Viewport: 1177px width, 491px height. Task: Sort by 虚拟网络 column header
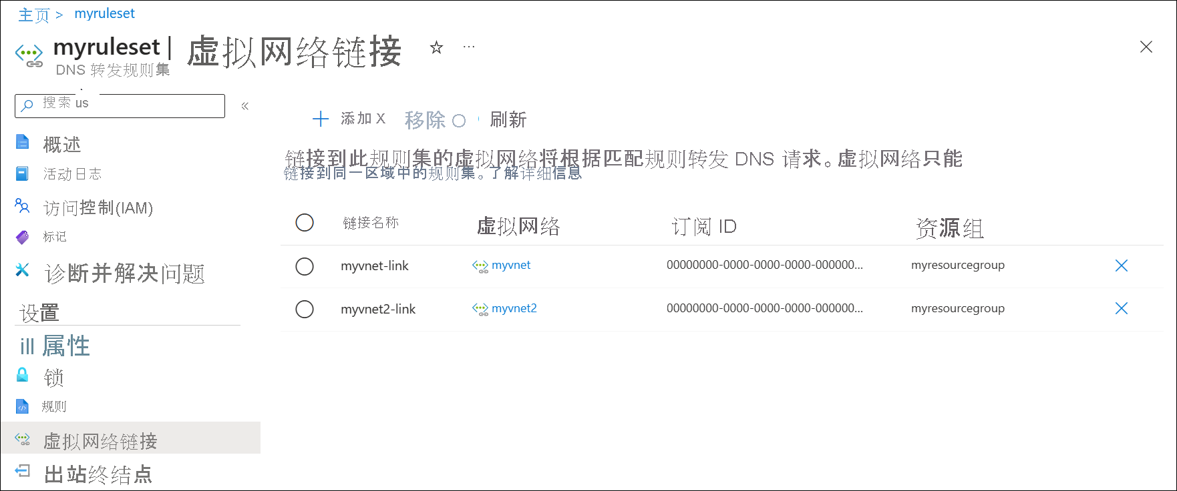point(518,226)
